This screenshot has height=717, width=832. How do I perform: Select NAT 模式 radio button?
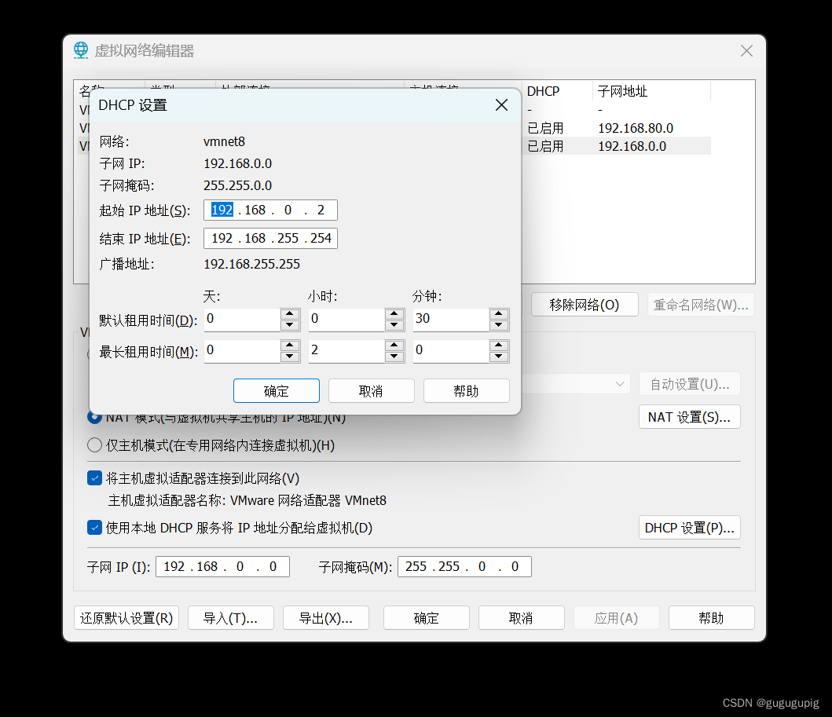click(x=94, y=418)
